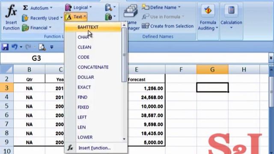
Task: Click the Text functions icon
Action: [x=68, y=17]
